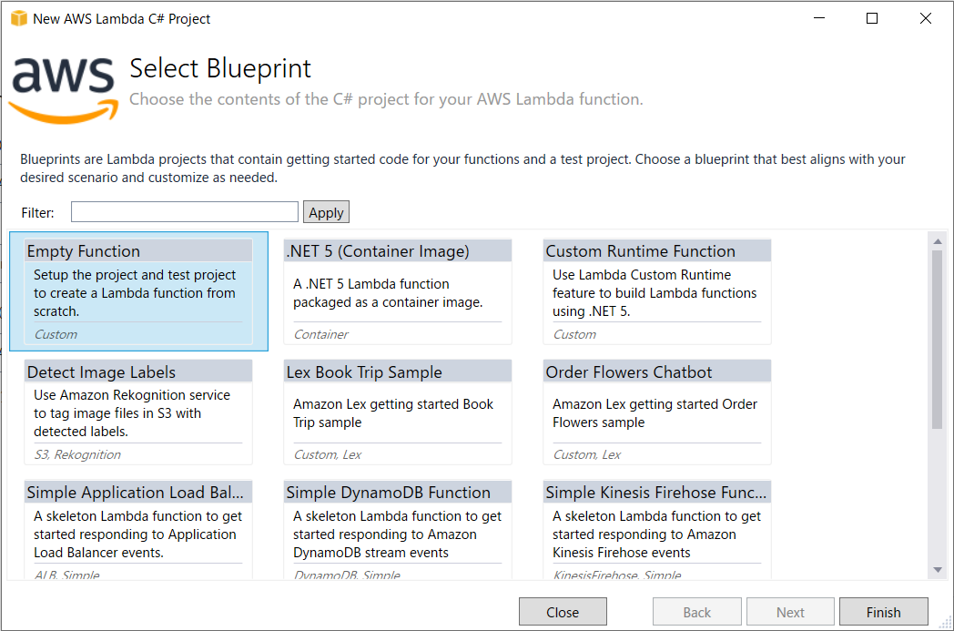954x631 pixels.
Task: Click the Next button
Action: [790, 612]
